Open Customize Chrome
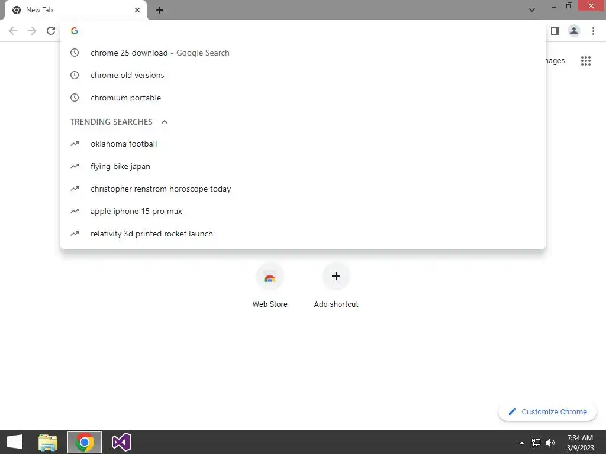The image size is (606, 454). point(547,412)
